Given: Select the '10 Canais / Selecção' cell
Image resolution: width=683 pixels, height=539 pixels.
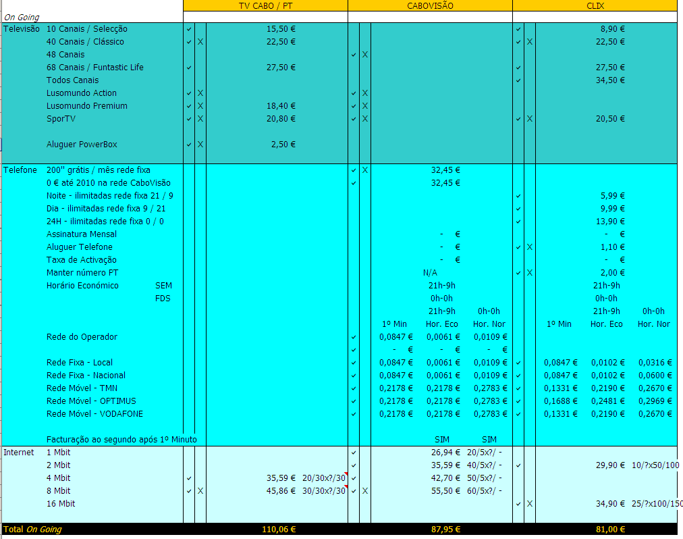Looking at the screenshot, I should 87,29.
